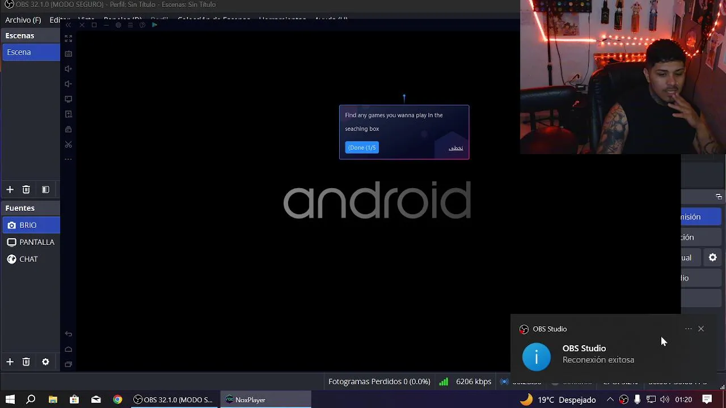Open Windows search from taskbar
This screenshot has width=726, height=408.
pos(31,399)
